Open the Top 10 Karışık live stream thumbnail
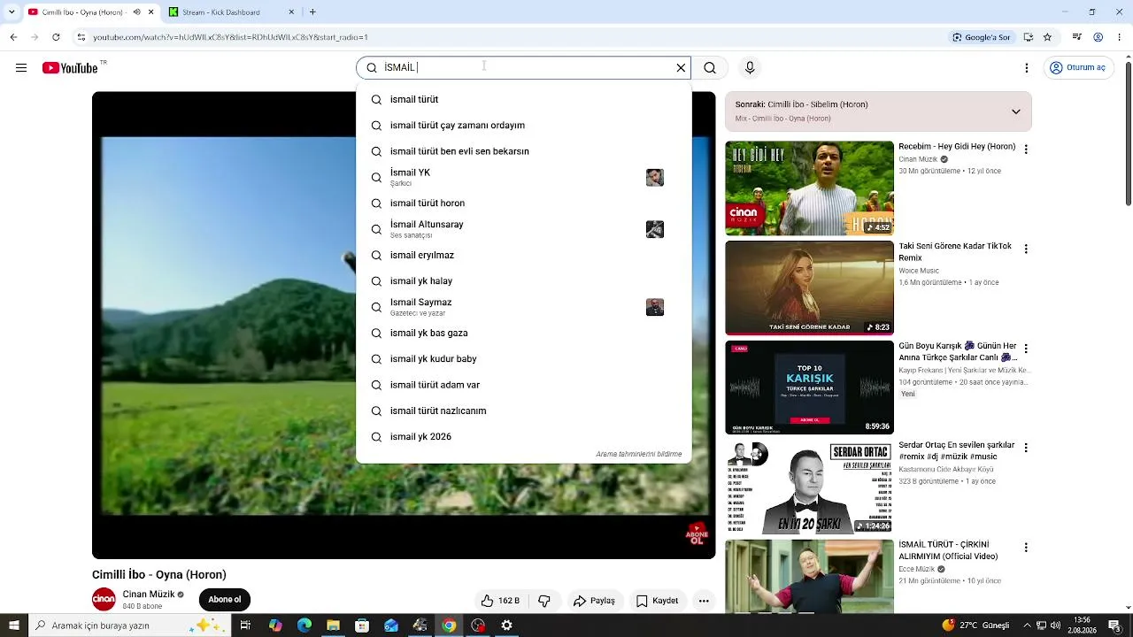 click(x=809, y=388)
